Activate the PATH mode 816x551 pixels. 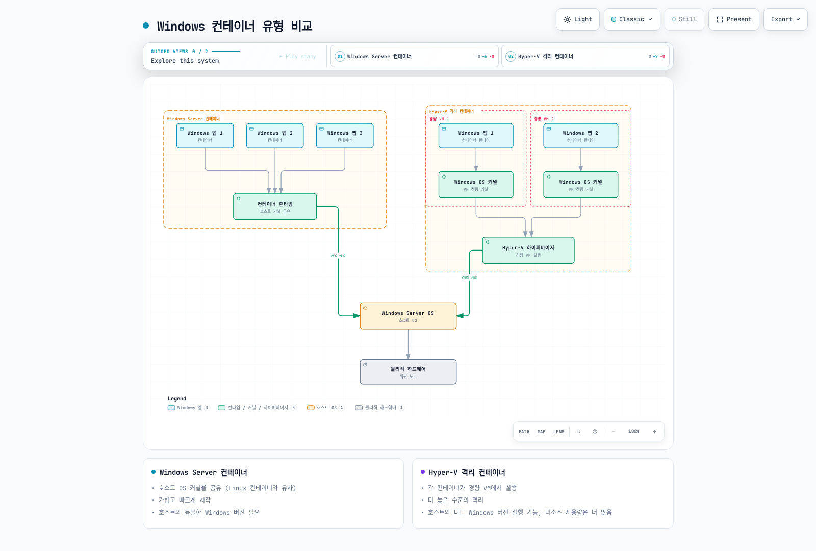click(524, 432)
